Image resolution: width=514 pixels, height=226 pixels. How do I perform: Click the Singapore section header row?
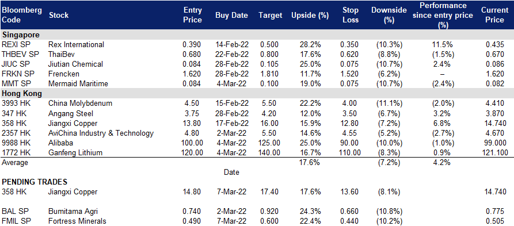(257, 35)
